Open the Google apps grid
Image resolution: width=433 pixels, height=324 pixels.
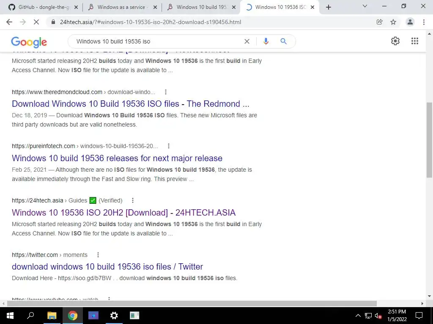click(414, 41)
